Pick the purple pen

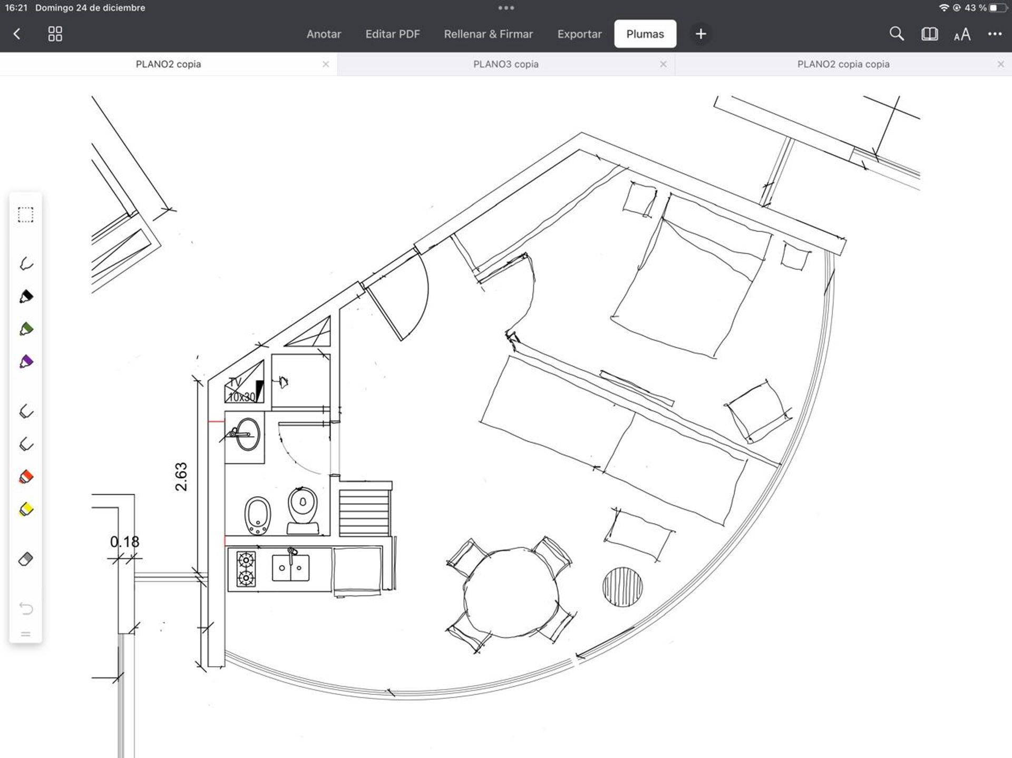click(26, 362)
